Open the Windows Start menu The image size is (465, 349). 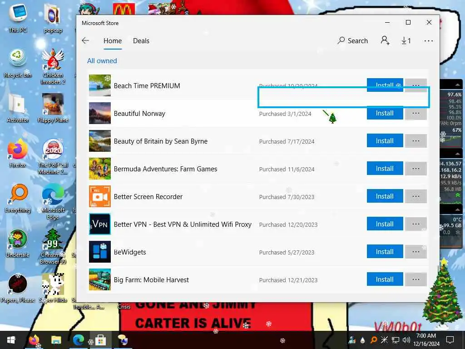pyautogui.click(x=11, y=340)
